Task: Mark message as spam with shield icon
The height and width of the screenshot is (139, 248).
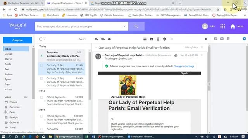Action: 165,39
